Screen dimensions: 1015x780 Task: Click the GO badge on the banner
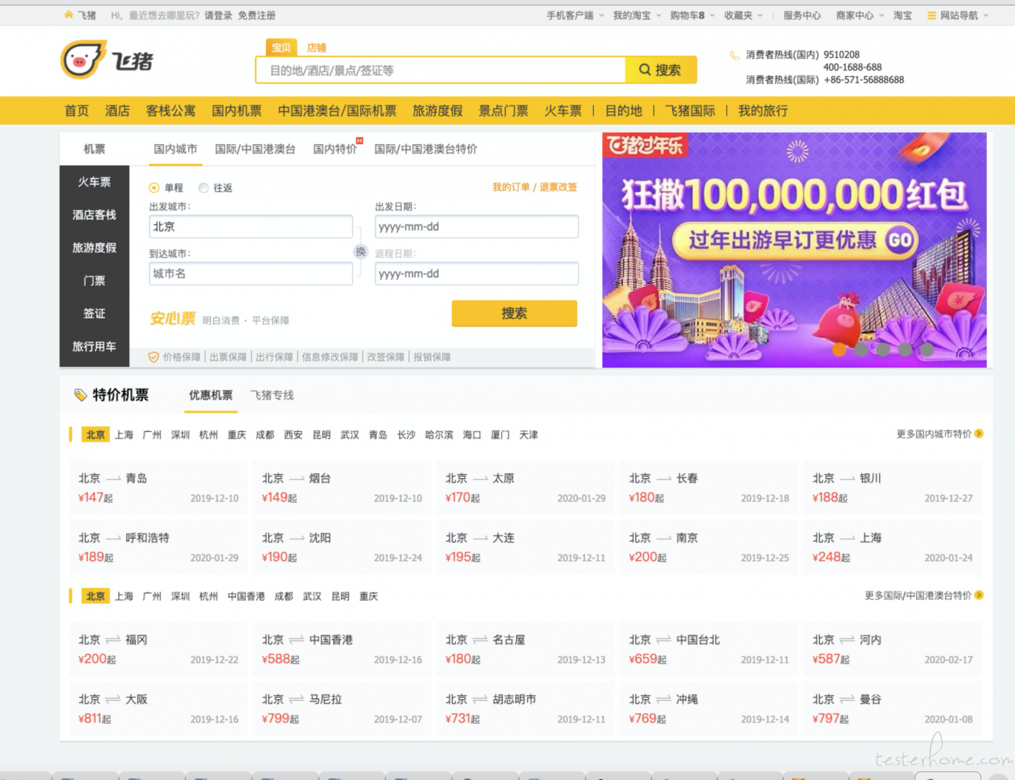click(x=900, y=240)
